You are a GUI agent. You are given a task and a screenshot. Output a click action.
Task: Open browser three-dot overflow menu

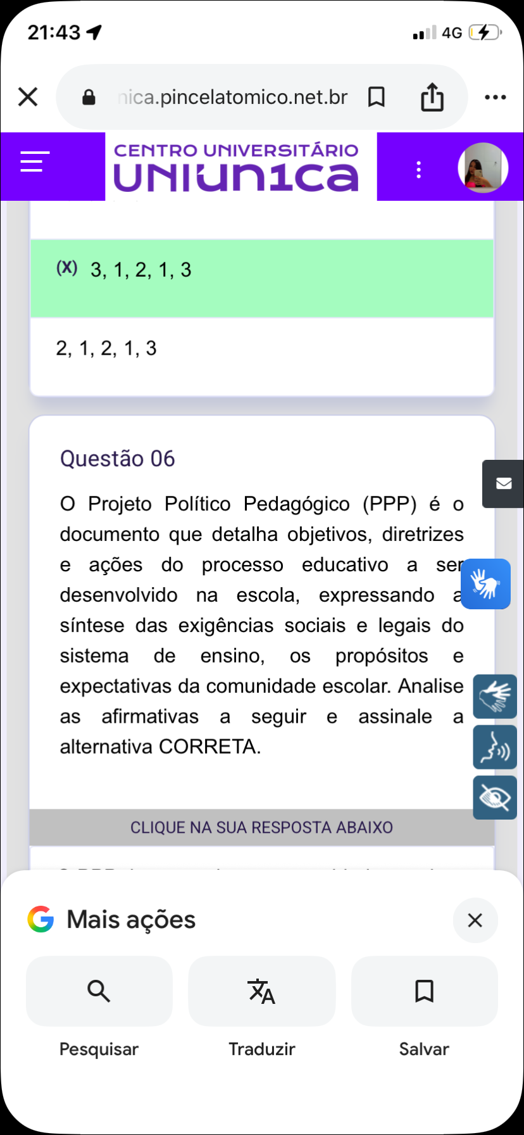[495, 97]
